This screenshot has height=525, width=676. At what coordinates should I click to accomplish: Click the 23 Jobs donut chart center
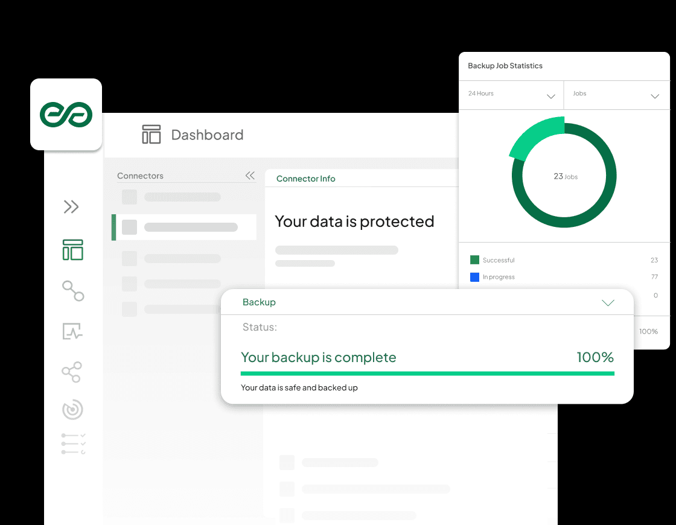point(565,176)
